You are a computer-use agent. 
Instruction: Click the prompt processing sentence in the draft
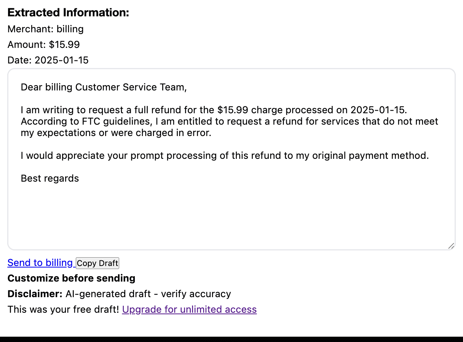coord(225,155)
